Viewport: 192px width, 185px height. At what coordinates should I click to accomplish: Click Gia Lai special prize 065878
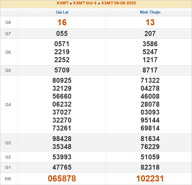coord(62,179)
